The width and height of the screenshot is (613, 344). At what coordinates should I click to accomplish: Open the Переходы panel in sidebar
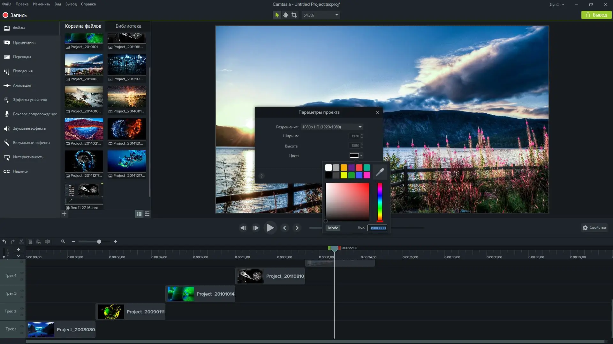point(21,57)
